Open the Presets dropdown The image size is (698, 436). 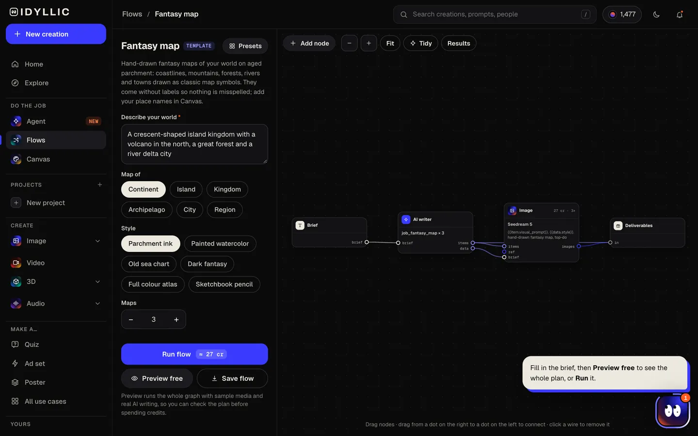[x=245, y=46]
